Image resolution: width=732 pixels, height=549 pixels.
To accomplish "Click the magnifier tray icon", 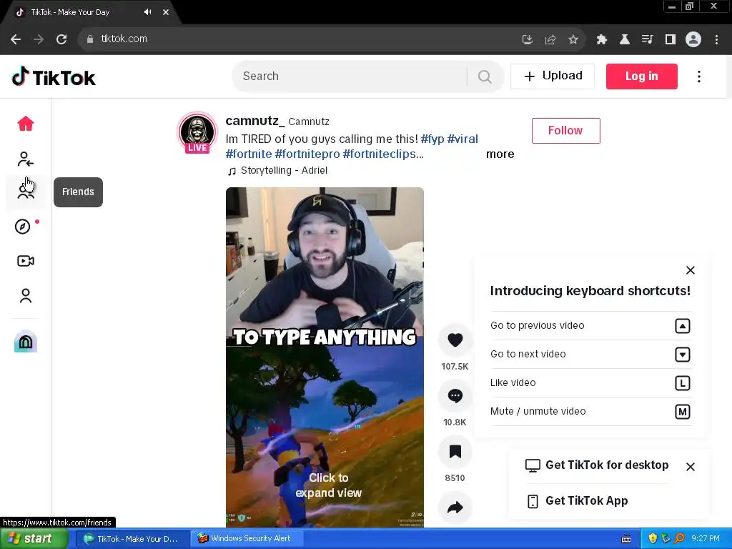I will click(x=679, y=539).
